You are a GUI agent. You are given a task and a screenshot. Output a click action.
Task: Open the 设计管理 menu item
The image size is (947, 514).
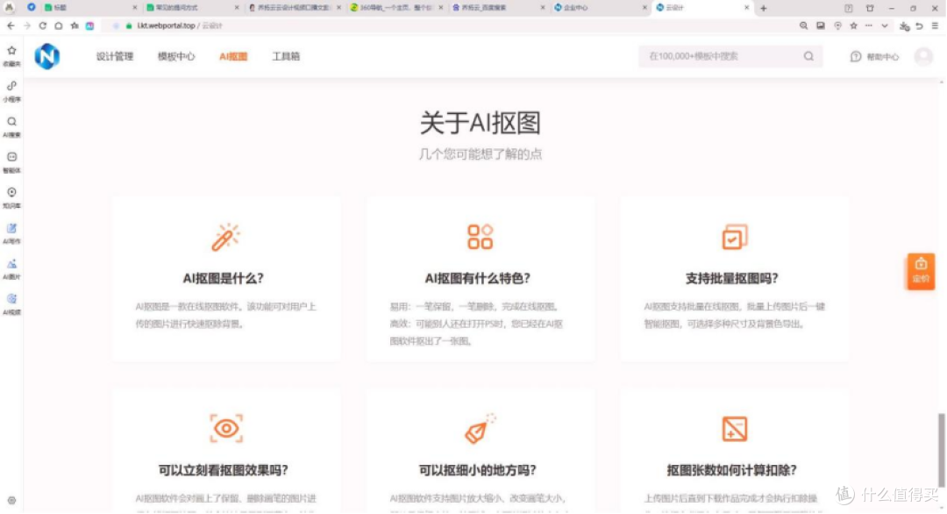coord(115,56)
